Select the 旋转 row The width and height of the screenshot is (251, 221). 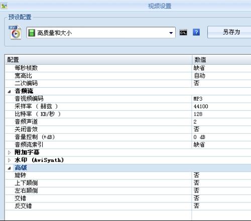pos(128,175)
